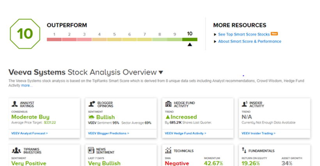Click the TipRanks Investors group icon
Image resolution: width=320 pixels, height=166 pixels.
pyautogui.click(x=16, y=150)
